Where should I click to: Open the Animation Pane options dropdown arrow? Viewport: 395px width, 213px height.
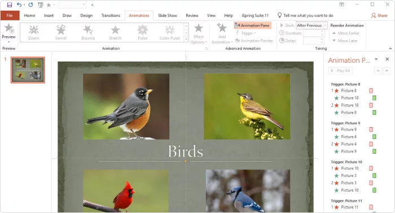[376, 59]
